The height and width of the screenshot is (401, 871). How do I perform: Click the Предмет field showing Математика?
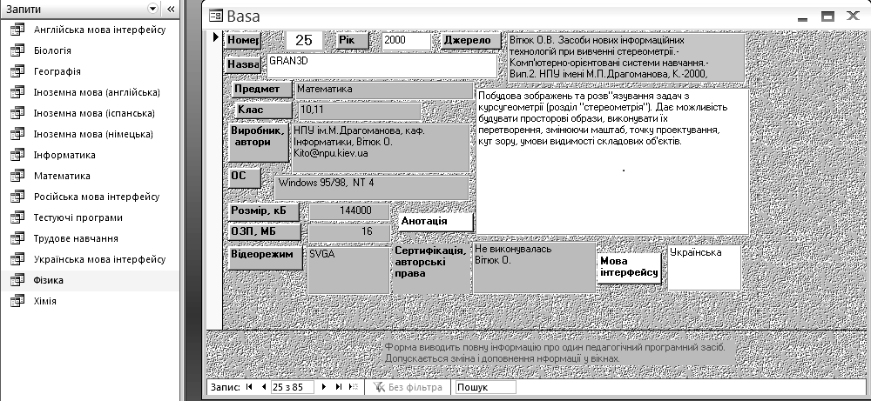tap(384, 90)
